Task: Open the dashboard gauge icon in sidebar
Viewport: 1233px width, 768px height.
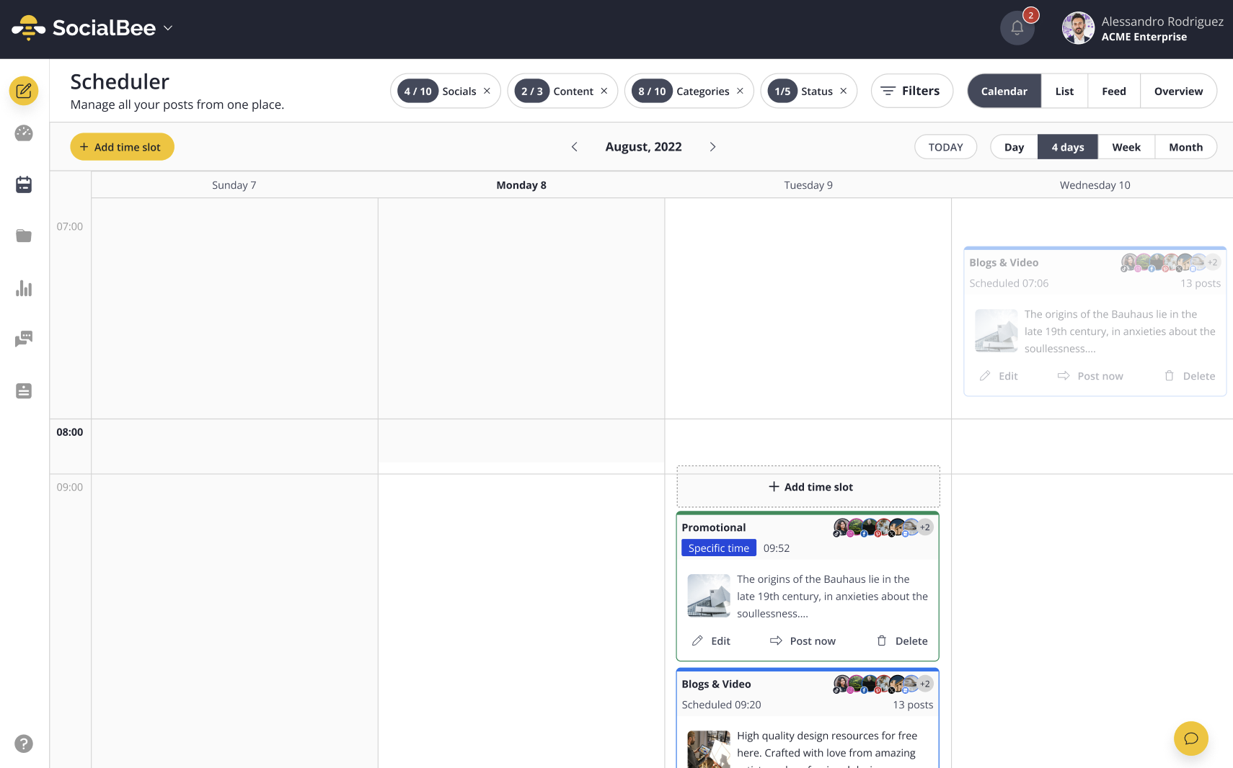Action: (24, 133)
